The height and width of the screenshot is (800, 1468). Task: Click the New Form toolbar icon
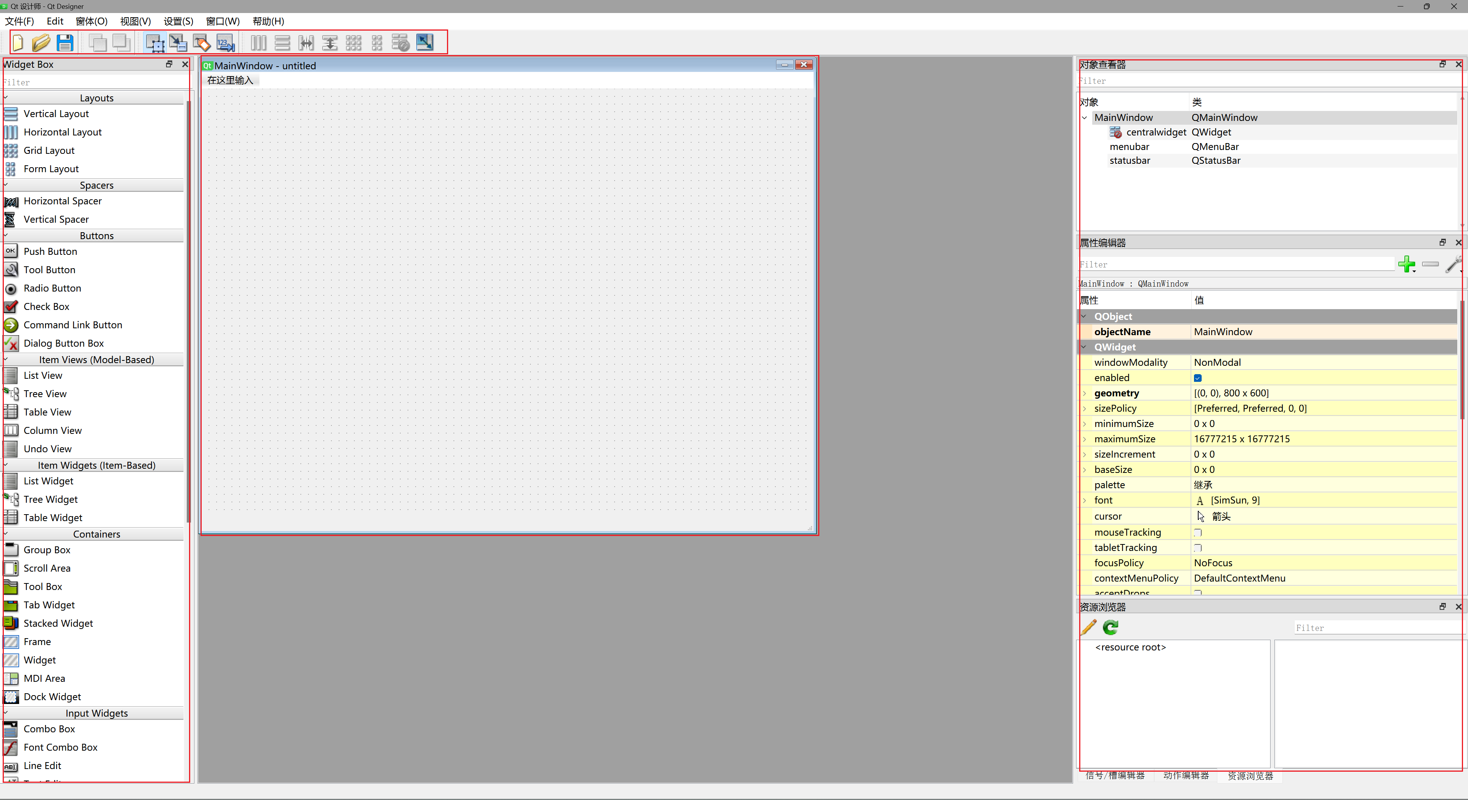click(x=18, y=43)
